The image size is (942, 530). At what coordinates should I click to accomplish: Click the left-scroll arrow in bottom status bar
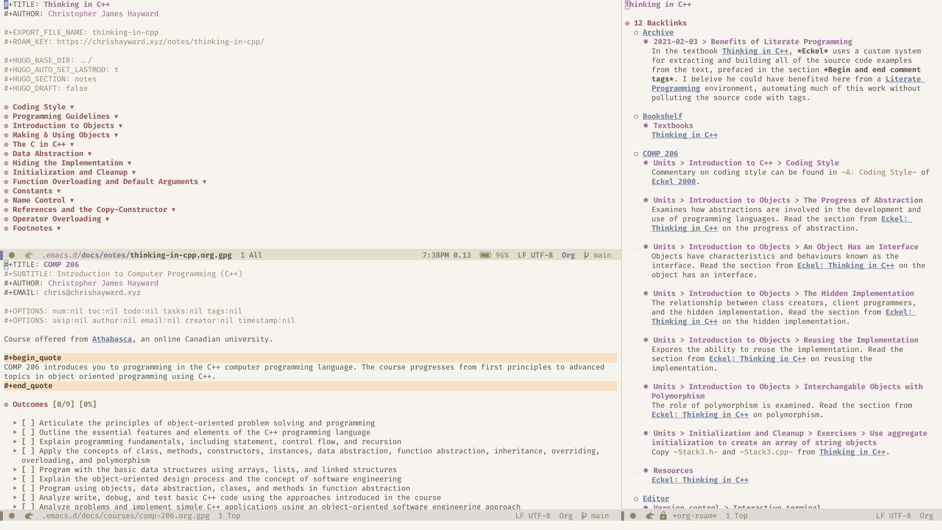(x=28, y=516)
